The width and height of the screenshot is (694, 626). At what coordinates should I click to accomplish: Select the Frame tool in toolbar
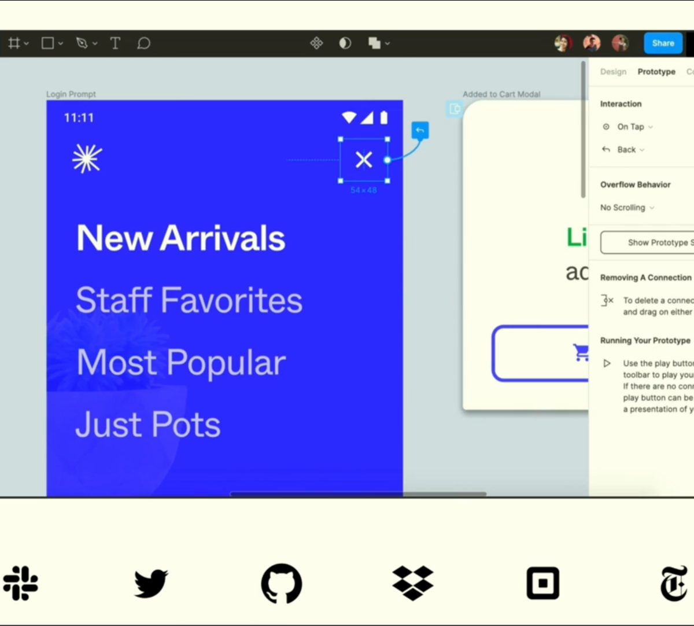coord(14,43)
